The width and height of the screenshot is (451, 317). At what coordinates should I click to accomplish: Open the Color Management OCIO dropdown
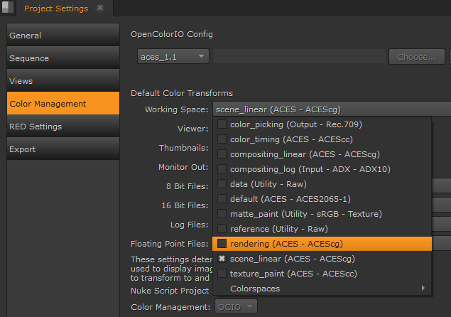tap(235, 307)
